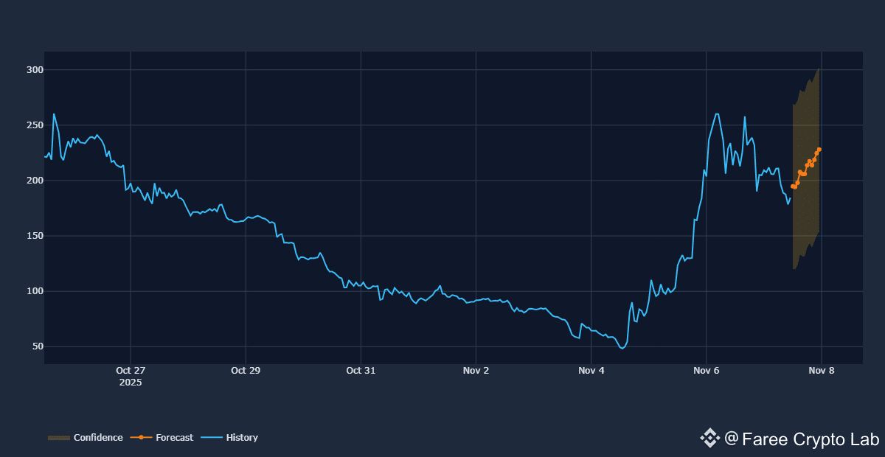Click the last orange forecast point near Nov 8
This screenshot has height=457, width=885.
pos(819,150)
